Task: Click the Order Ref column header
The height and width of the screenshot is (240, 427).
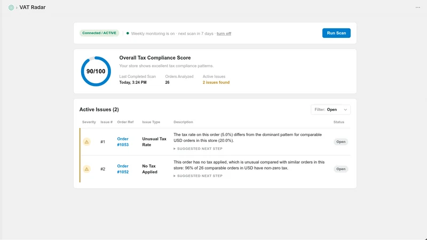Action: click(x=125, y=122)
